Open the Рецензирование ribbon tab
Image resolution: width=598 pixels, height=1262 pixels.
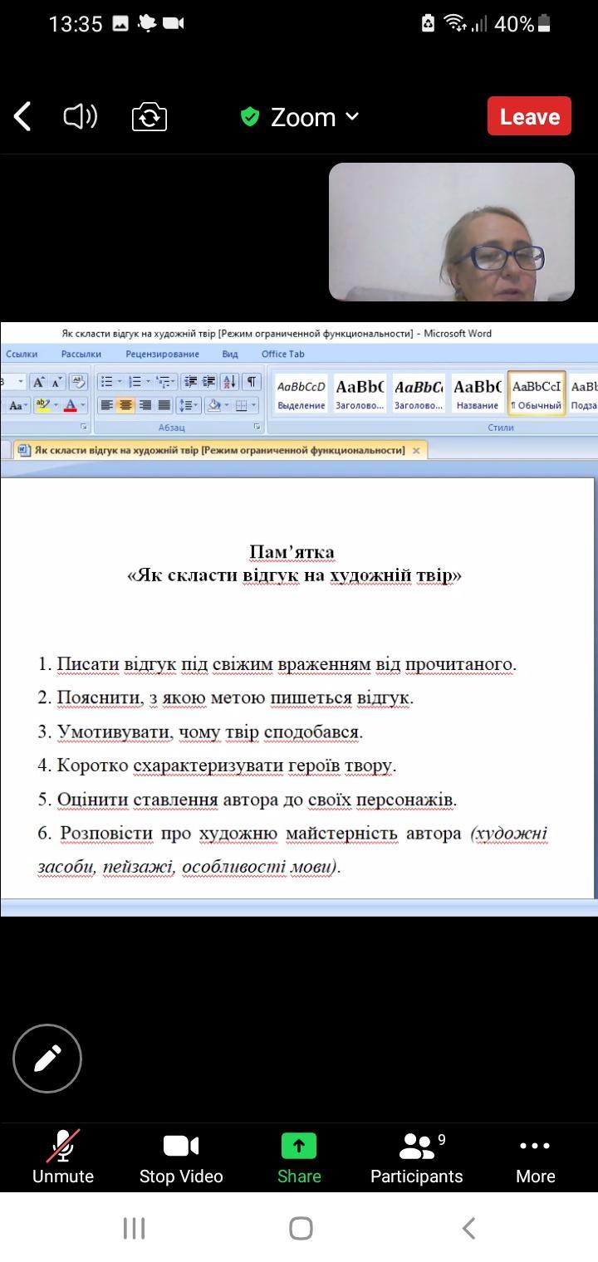click(x=163, y=354)
